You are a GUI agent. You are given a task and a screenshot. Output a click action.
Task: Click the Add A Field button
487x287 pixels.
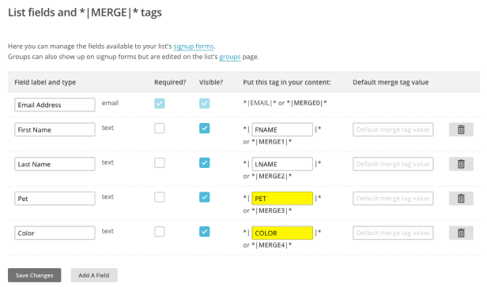(94, 275)
